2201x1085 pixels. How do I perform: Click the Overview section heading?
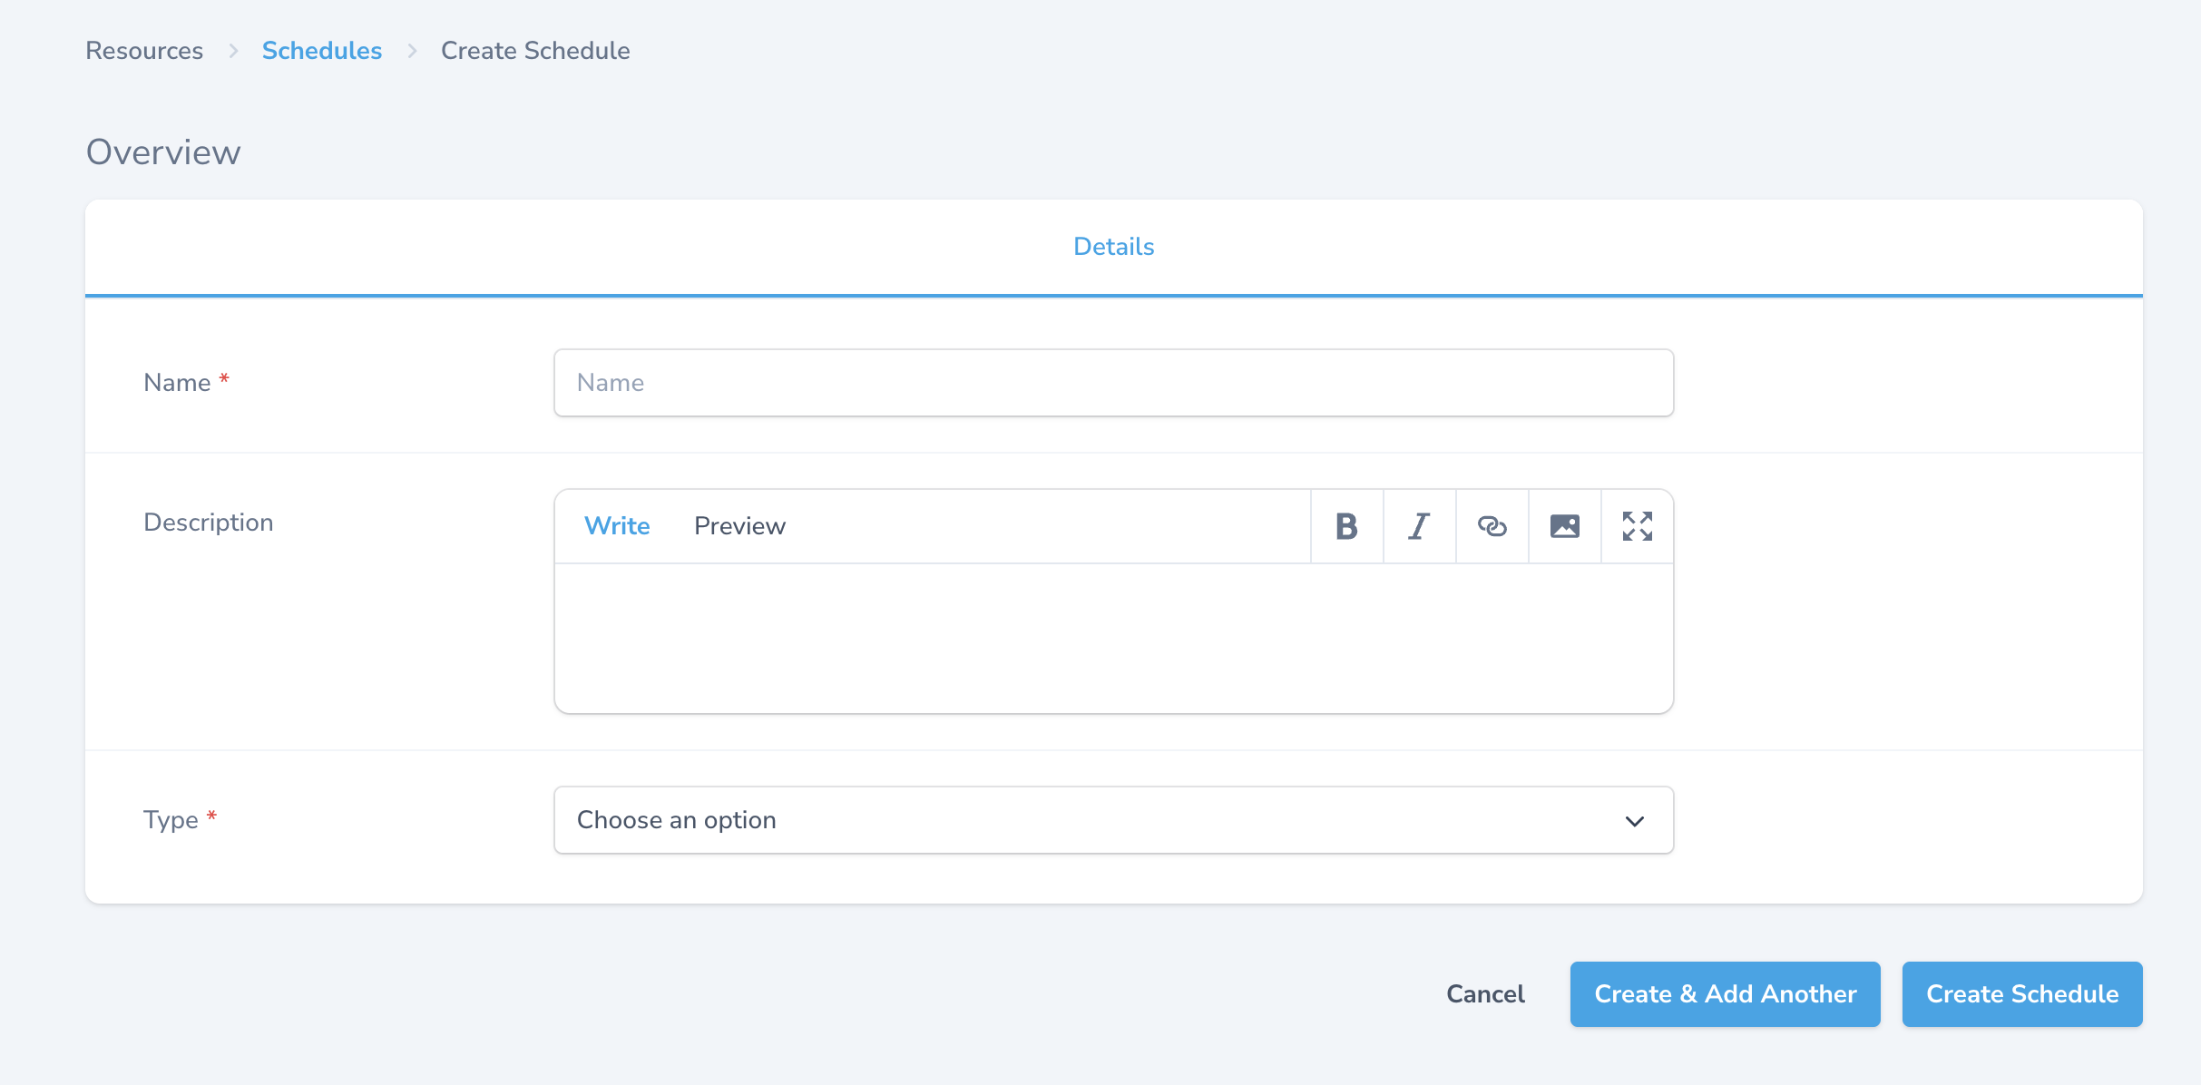click(x=162, y=151)
